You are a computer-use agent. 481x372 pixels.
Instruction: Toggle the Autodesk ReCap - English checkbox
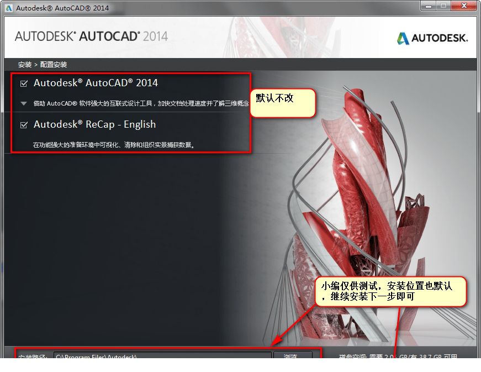24,125
